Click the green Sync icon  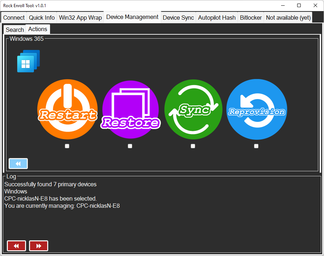coord(193,109)
